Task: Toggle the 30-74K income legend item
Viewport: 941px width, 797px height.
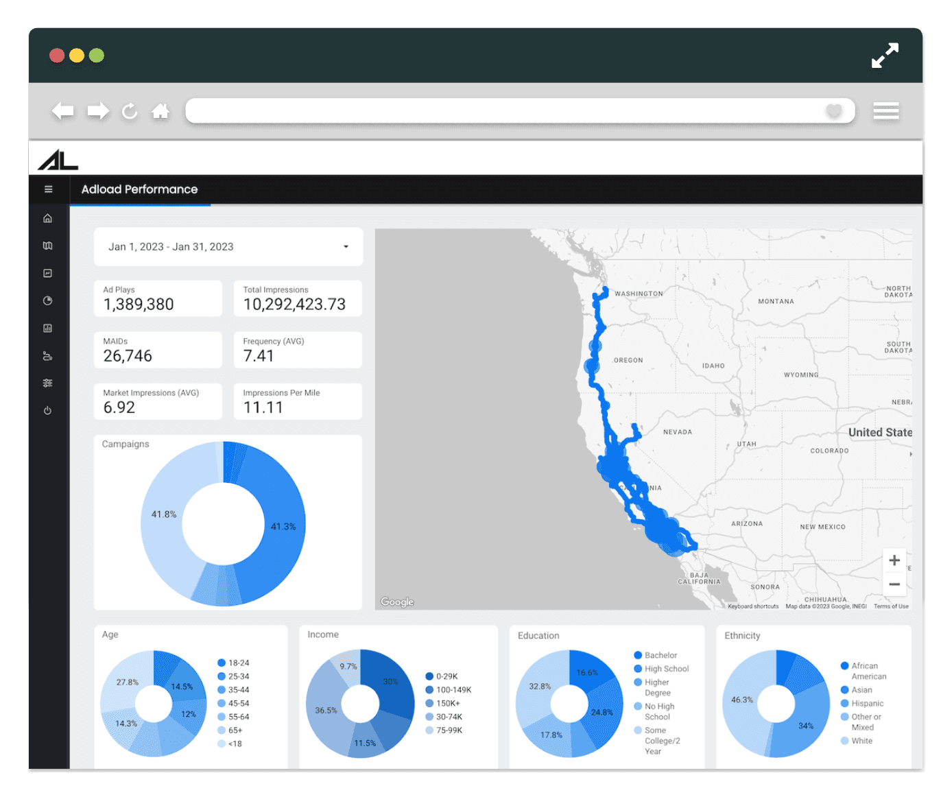Action: (x=444, y=717)
